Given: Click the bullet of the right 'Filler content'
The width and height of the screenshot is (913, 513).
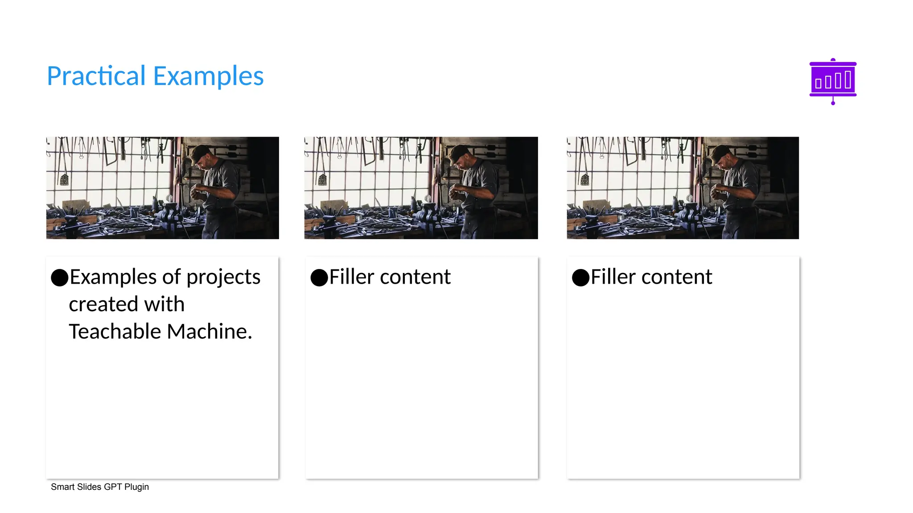Looking at the screenshot, I should [x=580, y=277].
